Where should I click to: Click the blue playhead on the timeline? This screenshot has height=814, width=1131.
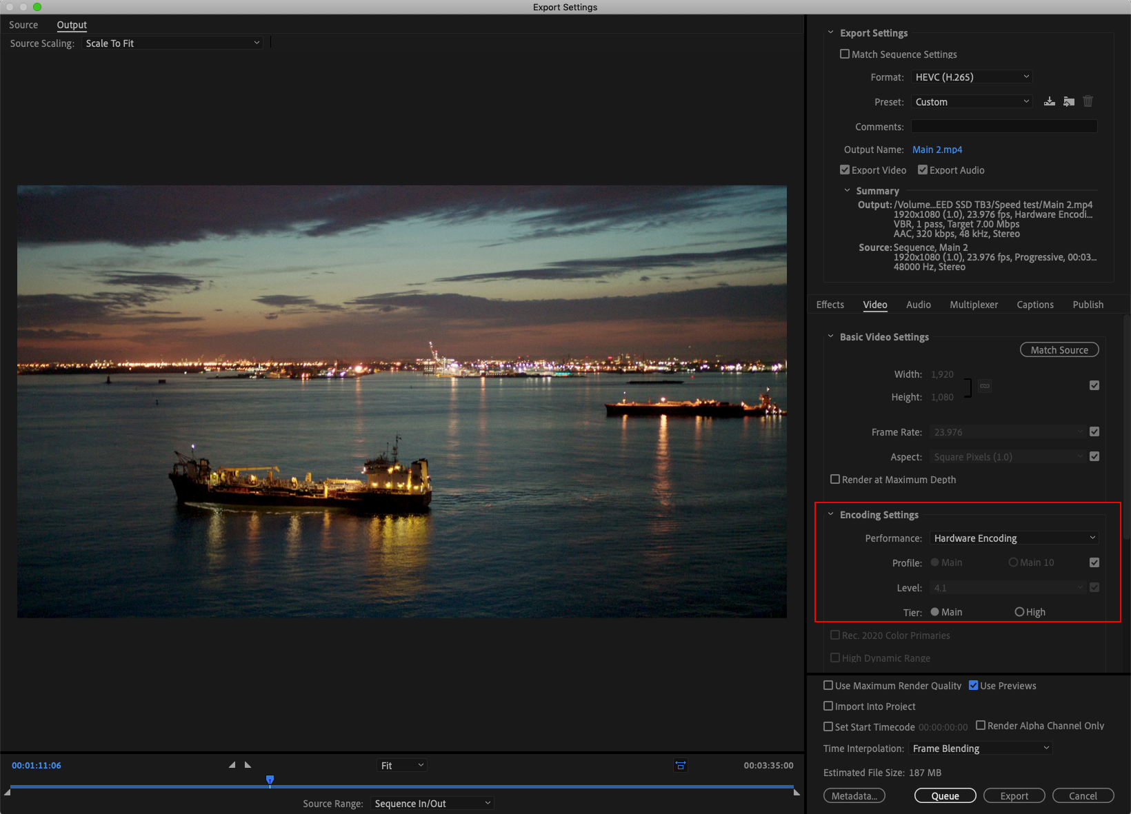pos(270,780)
